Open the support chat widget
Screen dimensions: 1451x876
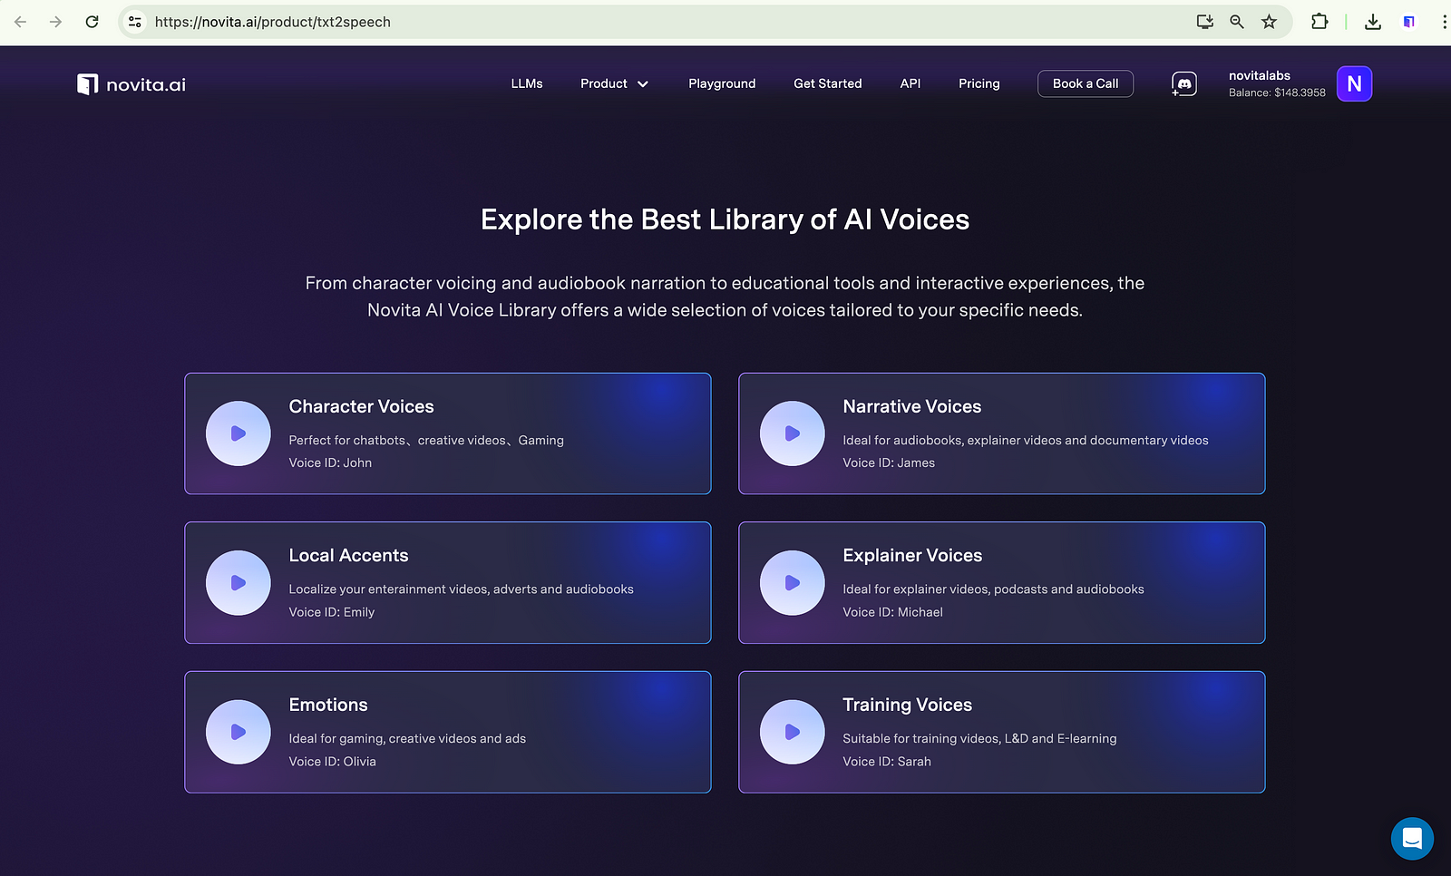click(1412, 838)
